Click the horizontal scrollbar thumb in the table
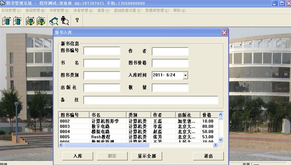The height and width of the screenshot is (165, 291). tap(106, 145)
